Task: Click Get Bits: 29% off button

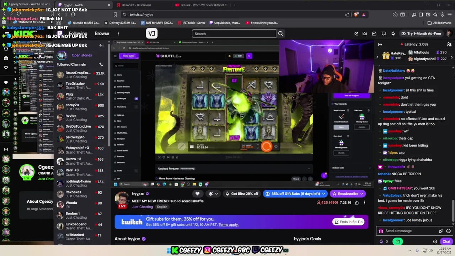Action: click(x=242, y=194)
